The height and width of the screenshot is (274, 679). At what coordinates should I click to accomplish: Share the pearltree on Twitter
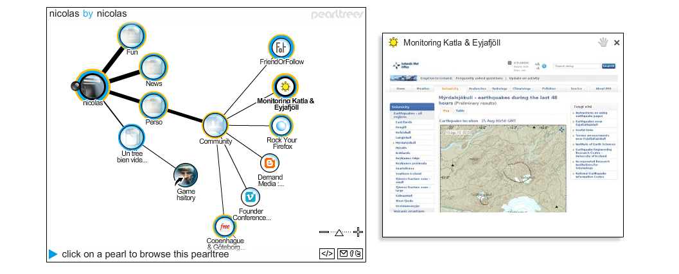358,254
